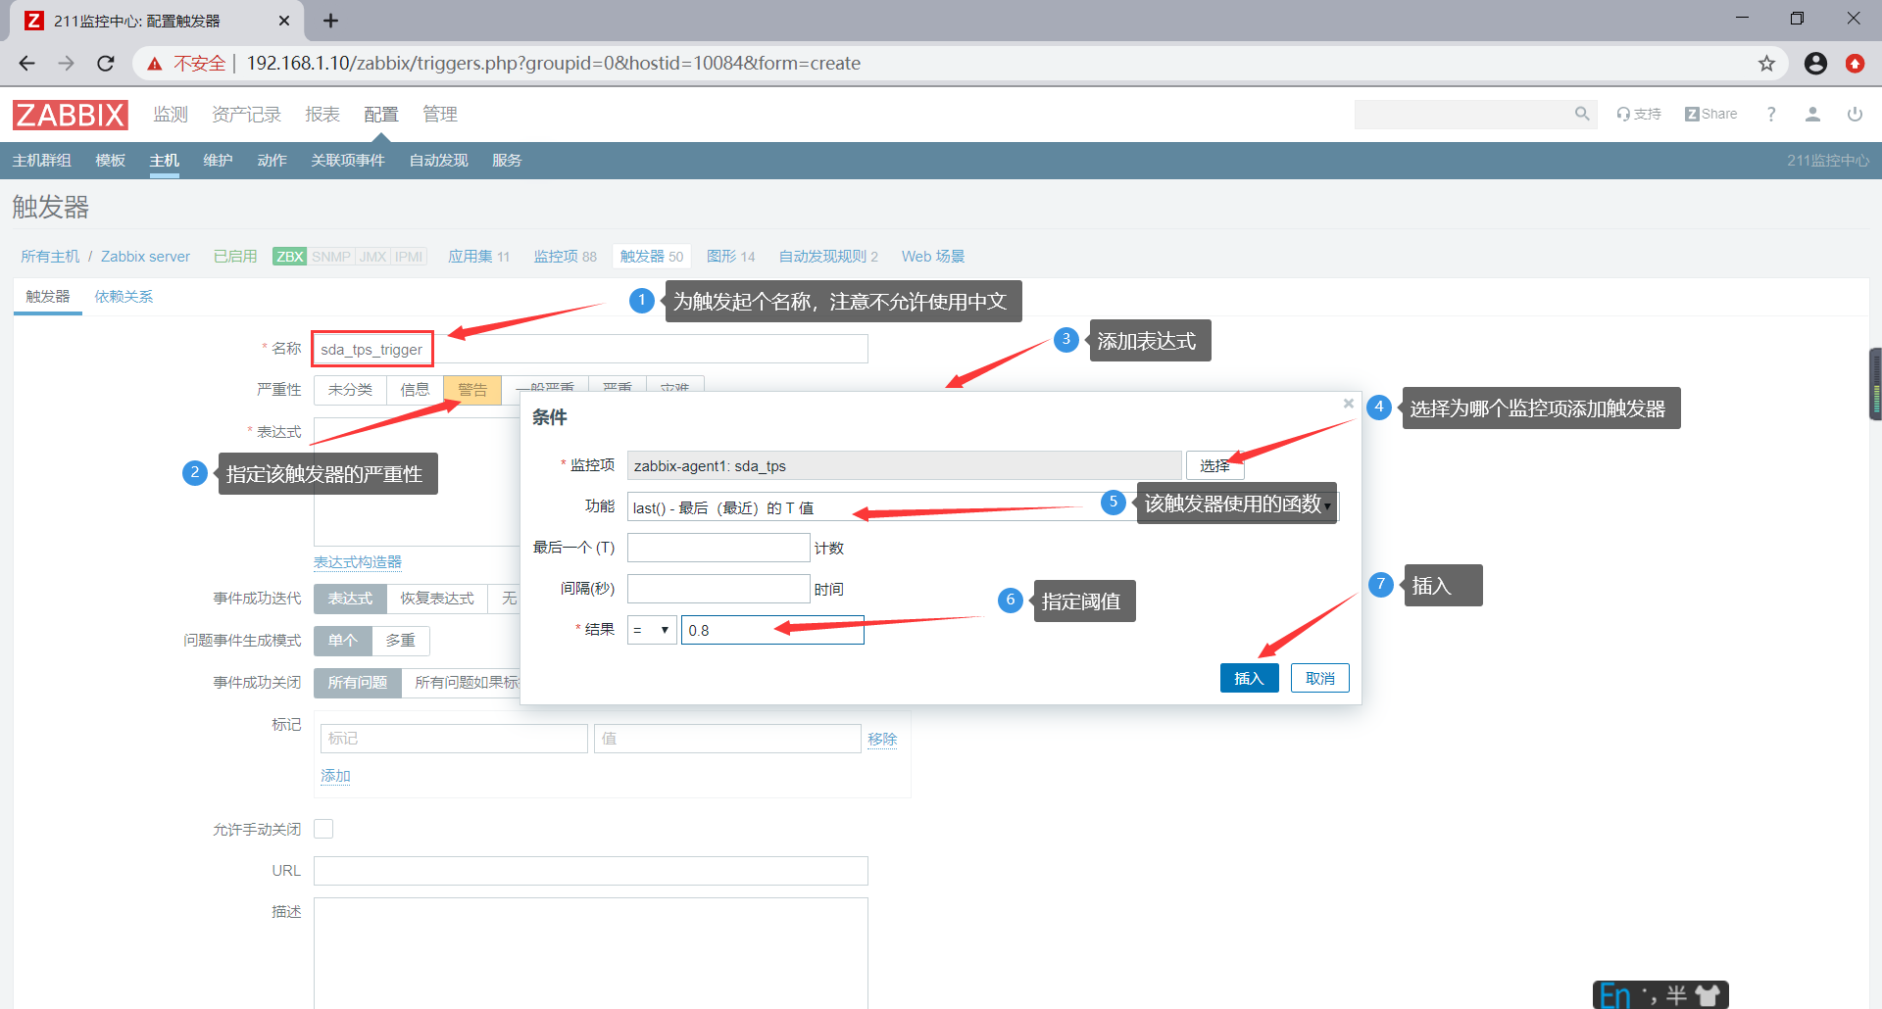Click 移除 tag link
The image size is (1882, 1009).
(x=882, y=740)
